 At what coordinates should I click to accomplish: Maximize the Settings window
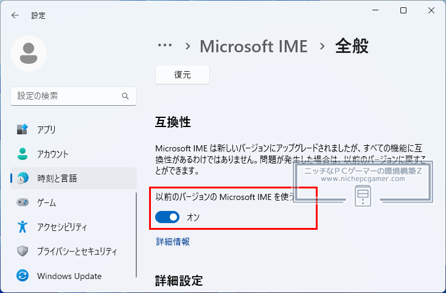coord(403,10)
